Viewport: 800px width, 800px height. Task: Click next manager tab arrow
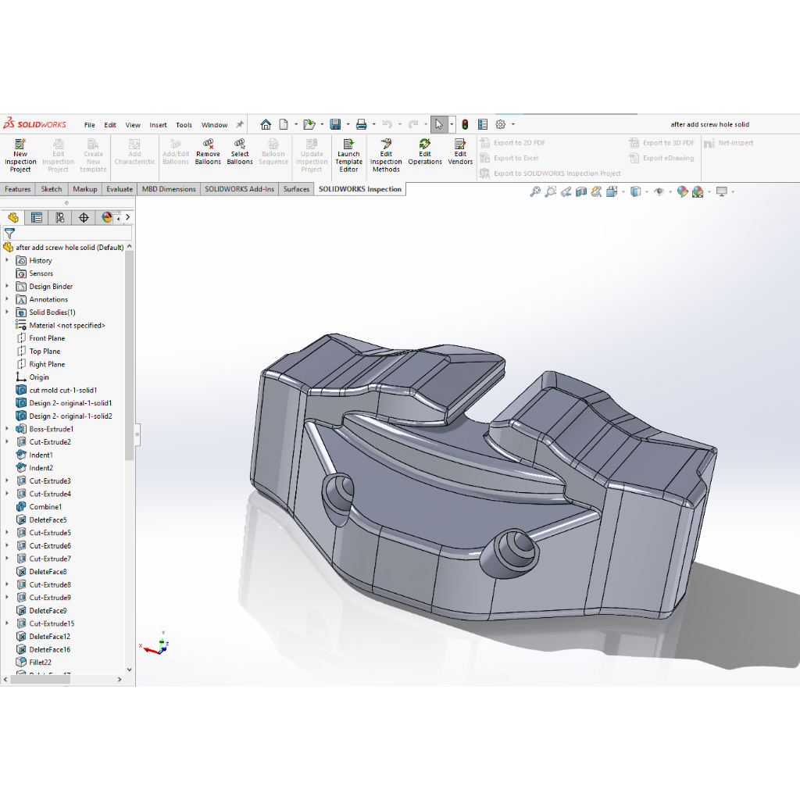coord(127,218)
